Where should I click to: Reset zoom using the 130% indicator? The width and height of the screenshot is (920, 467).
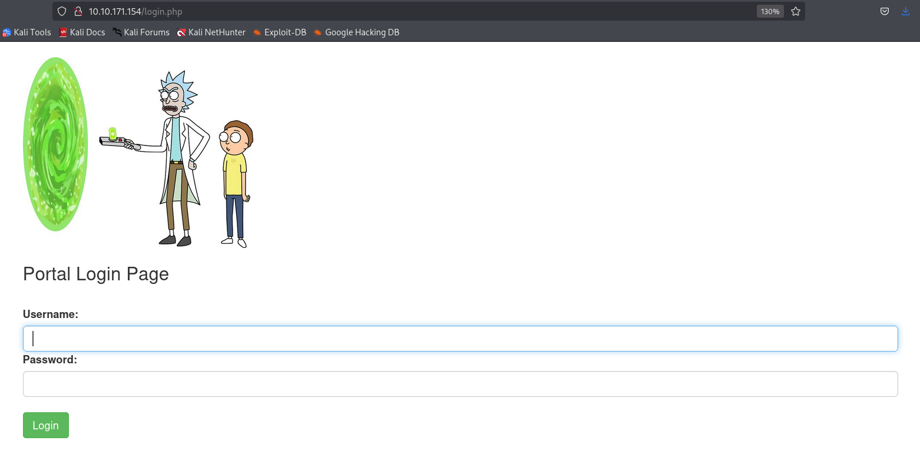tap(770, 11)
